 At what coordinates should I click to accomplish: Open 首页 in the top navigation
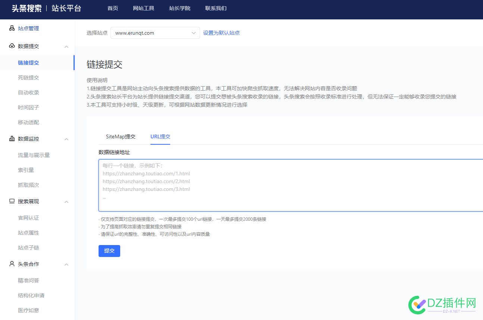[113, 8]
